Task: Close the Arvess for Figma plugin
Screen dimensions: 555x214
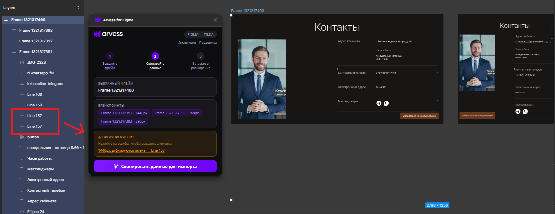Action: coord(215,20)
